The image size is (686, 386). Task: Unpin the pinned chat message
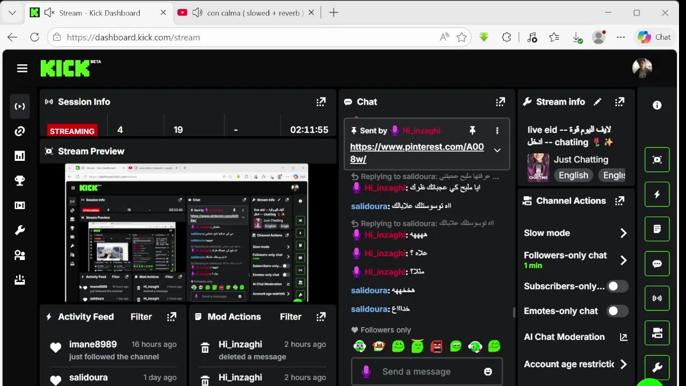point(472,130)
